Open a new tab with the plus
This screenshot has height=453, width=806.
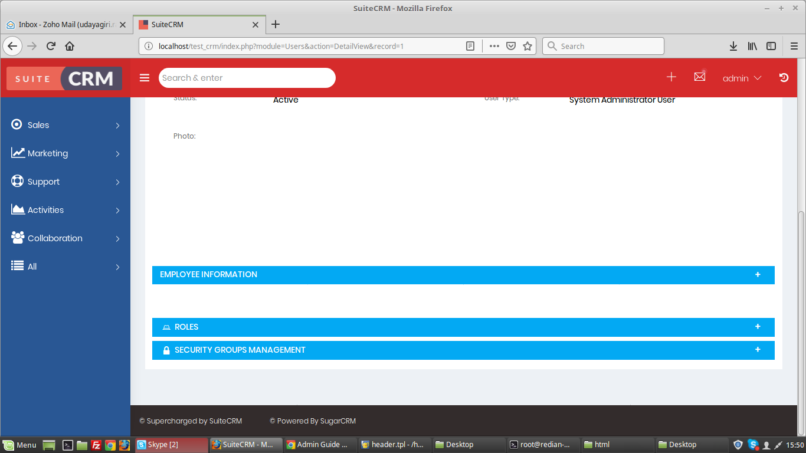coord(275,24)
